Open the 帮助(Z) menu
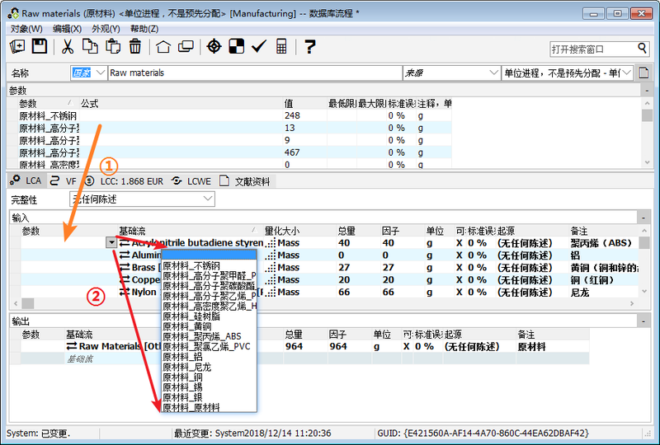 [x=144, y=29]
